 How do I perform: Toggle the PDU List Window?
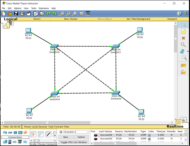point(74,142)
